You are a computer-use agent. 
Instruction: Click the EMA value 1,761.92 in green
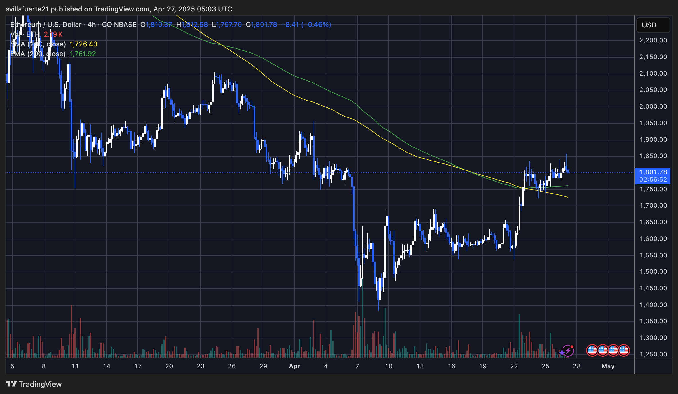tap(83, 54)
